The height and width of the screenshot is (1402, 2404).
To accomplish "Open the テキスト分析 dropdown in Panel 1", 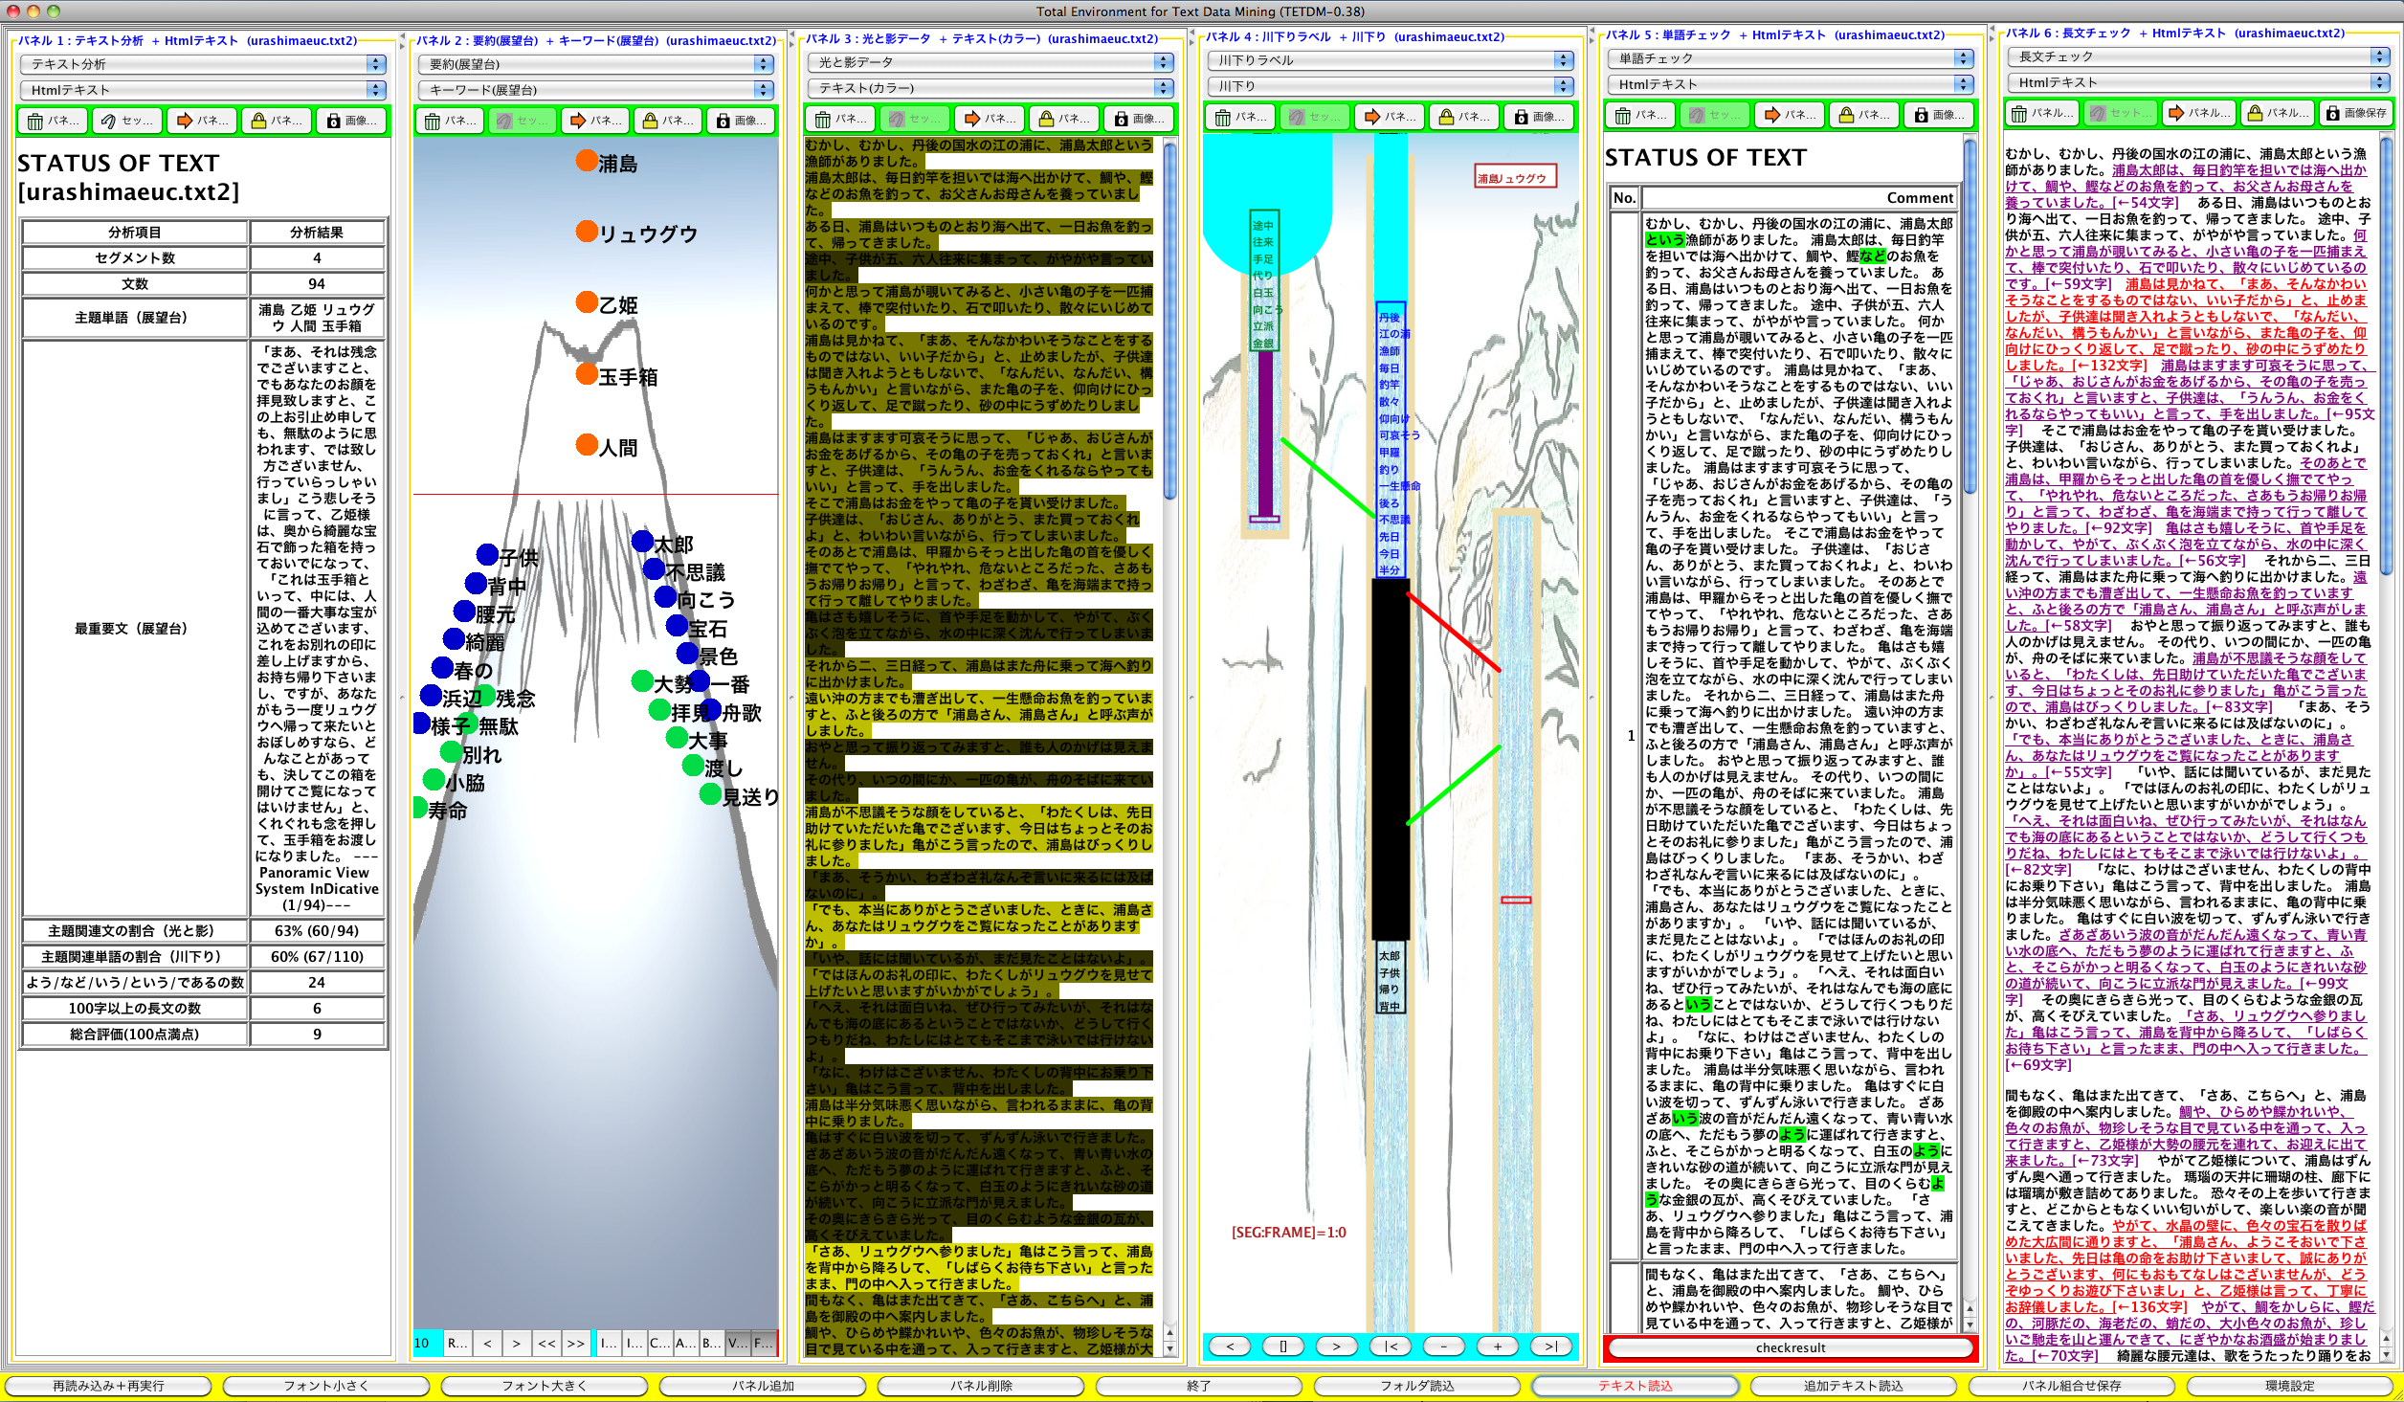I will tap(201, 65).
